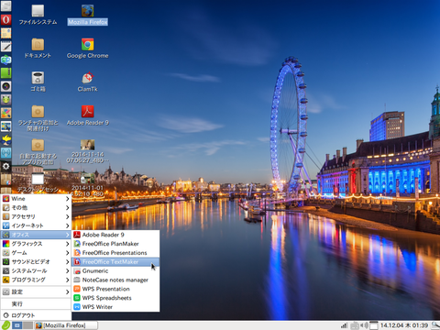The height and width of the screenshot is (330, 440).
Task: Select the 自動で起動するアプリの追加 folder
Action: tap(38, 152)
